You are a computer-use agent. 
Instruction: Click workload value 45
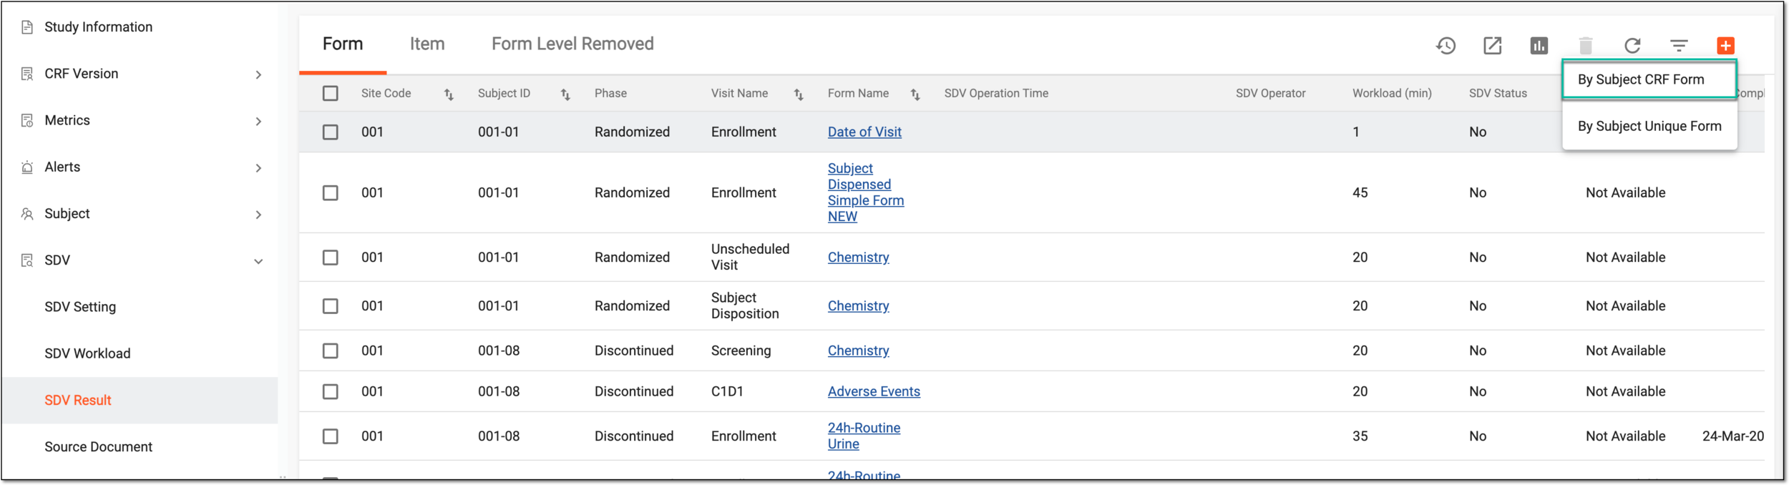tap(1360, 193)
